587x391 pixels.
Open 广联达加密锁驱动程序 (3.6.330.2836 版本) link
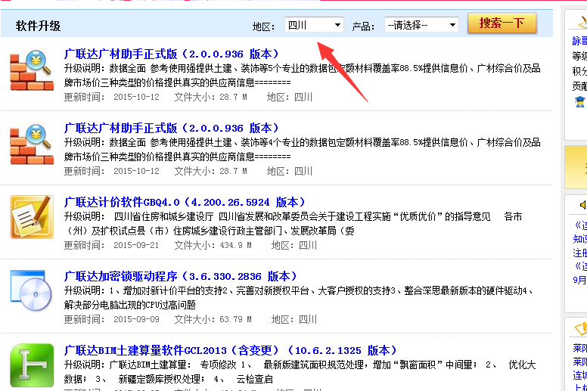(x=181, y=277)
